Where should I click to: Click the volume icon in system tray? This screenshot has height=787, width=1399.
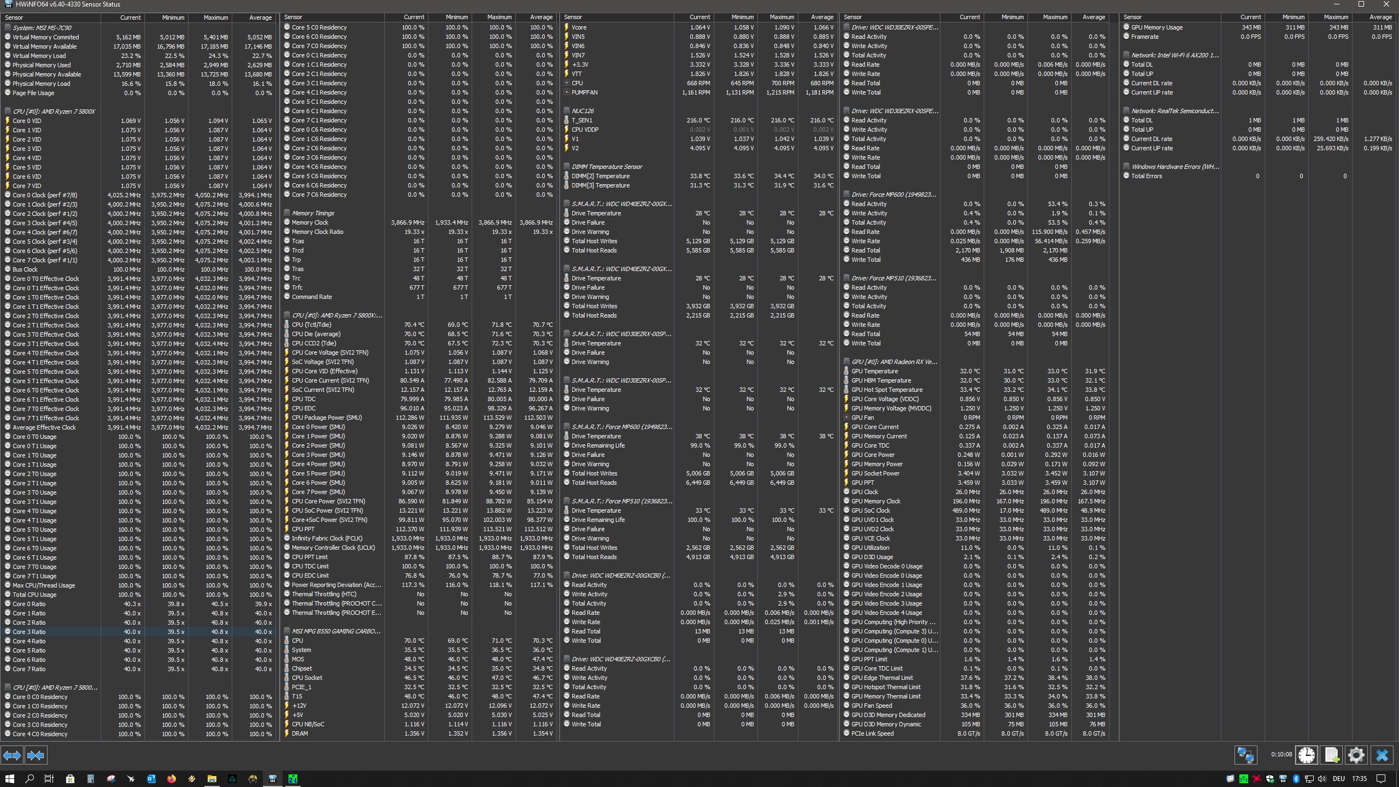1321,779
